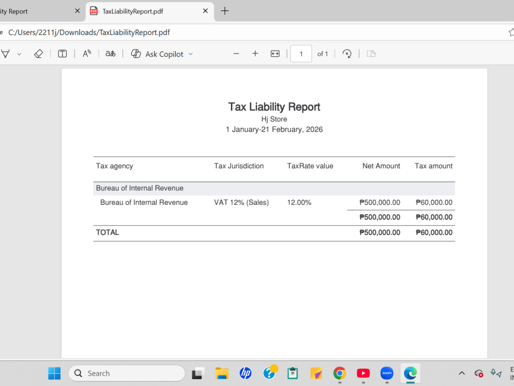
Task: Click the Page view icon
Action: [x=371, y=54]
